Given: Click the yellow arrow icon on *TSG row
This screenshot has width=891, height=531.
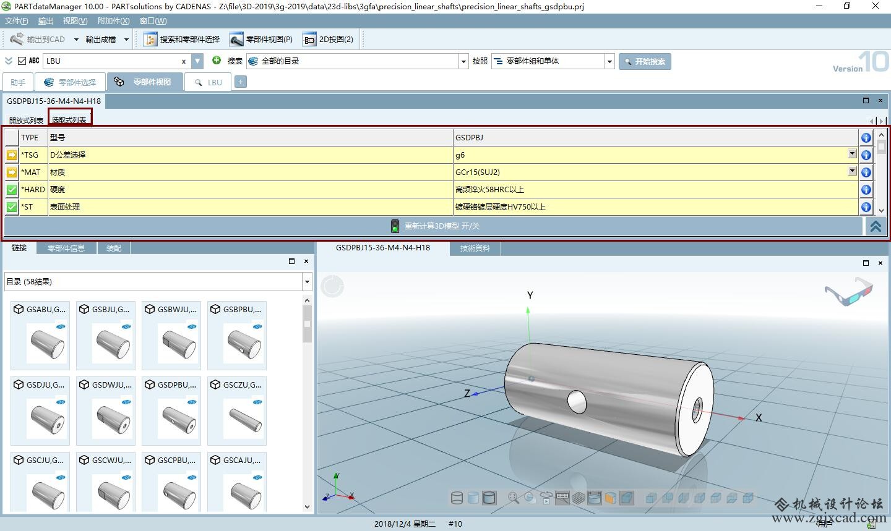Looking at the screenshot, I should tap(12, 155).
